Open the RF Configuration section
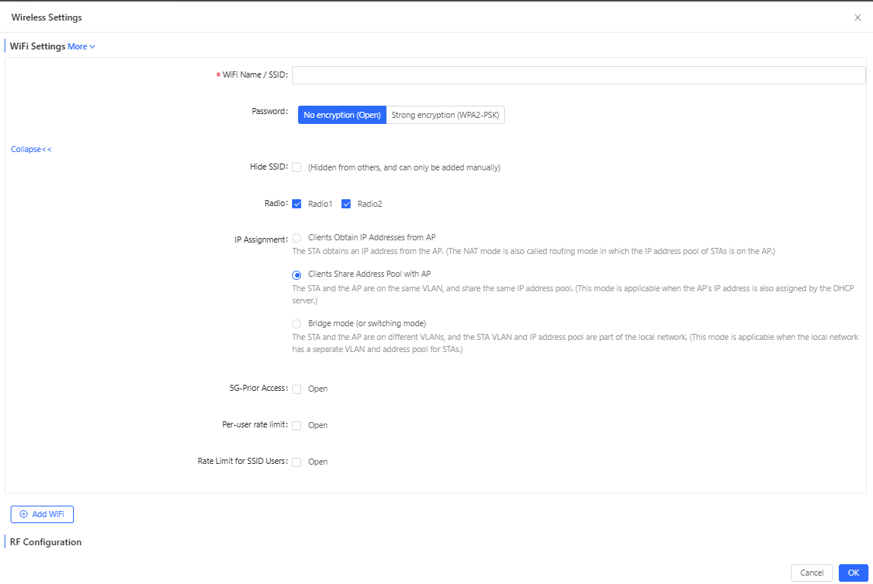Viewport: 873px width, 584px height. point(46,542)
